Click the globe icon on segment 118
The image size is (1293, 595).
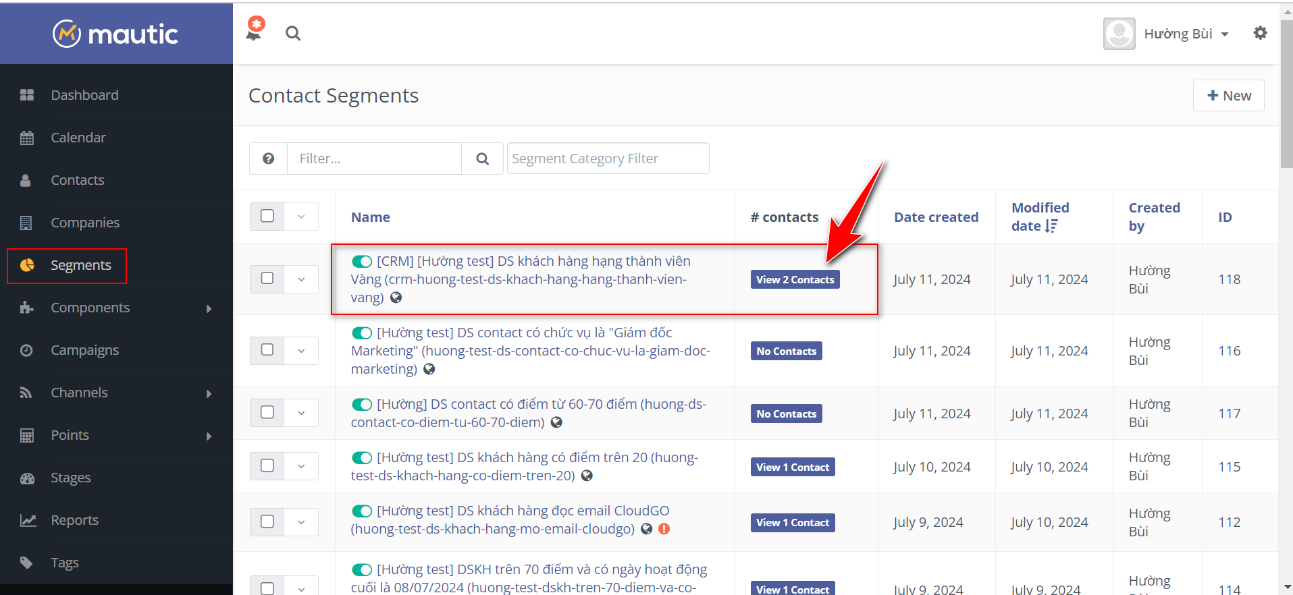[396, 297]
